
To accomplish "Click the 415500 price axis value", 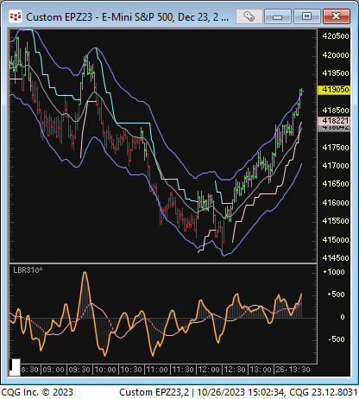I will click(336, 221).
